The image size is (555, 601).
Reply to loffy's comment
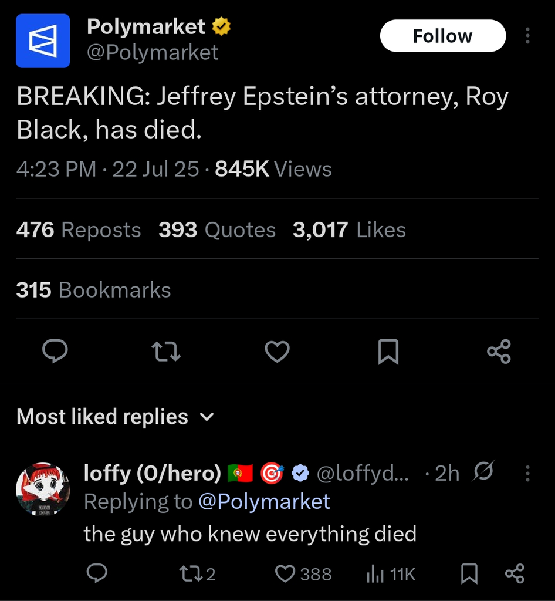[97, 574]
